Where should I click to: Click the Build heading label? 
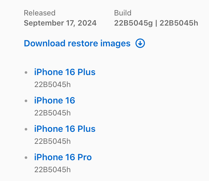point(123,13)
